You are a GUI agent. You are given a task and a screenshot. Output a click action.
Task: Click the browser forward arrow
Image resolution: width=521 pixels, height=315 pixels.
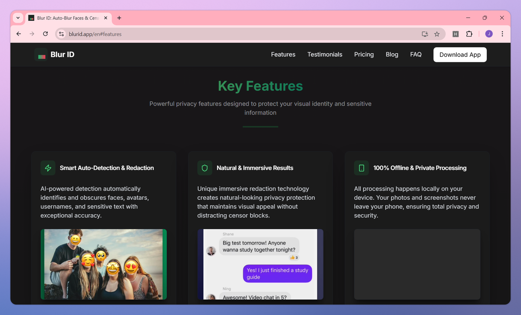[x=32, y=34]
